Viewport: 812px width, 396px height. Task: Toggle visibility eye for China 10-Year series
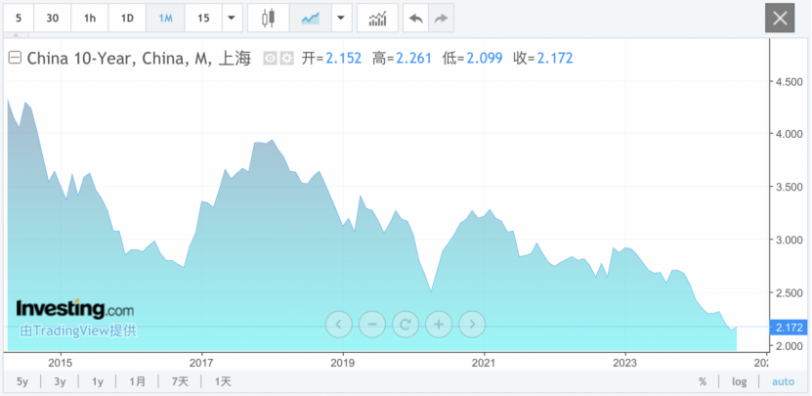(x=270, y=59)
